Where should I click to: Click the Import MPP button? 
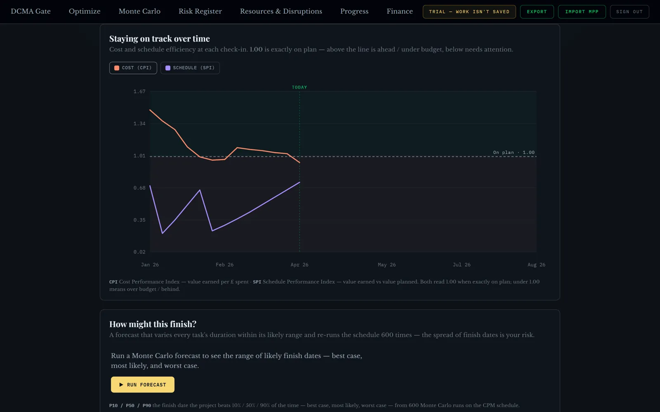click(582, 12)
